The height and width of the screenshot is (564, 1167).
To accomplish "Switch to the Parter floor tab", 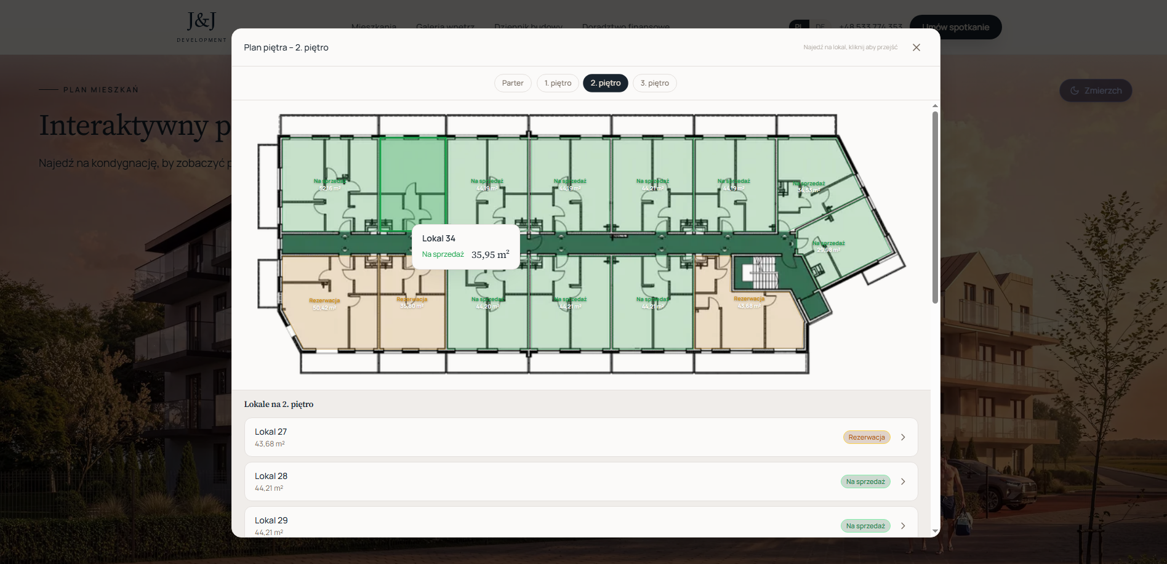I will tap(513, 83).
